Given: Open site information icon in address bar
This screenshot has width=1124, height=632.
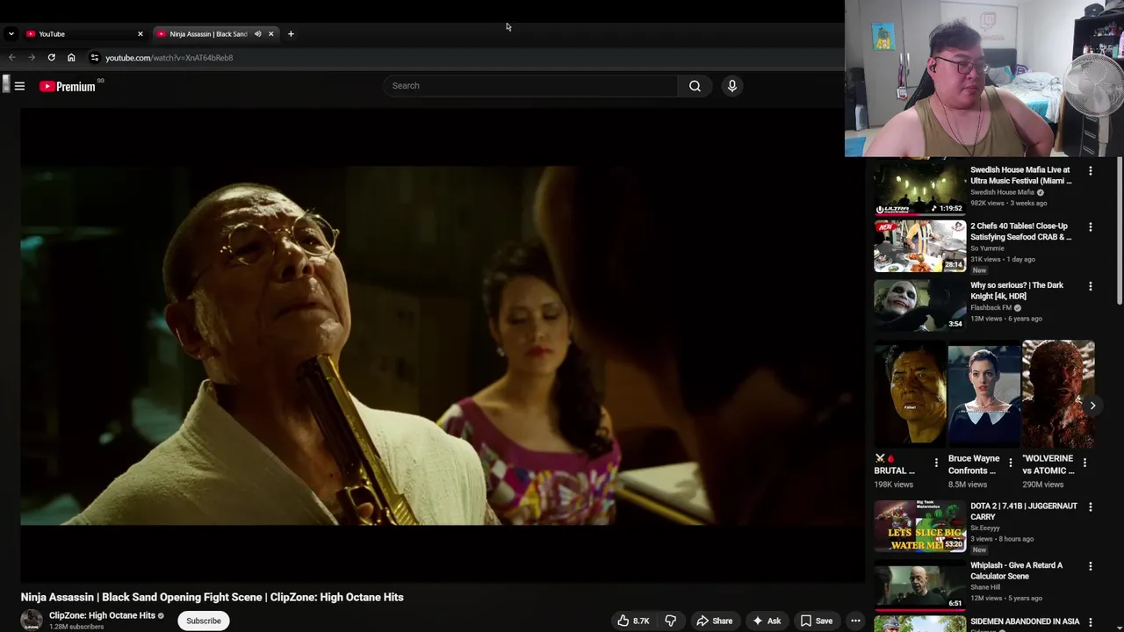Looking at the screenshot, I should 94,58.
